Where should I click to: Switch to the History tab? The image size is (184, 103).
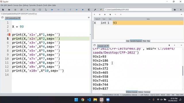point(141,92)
